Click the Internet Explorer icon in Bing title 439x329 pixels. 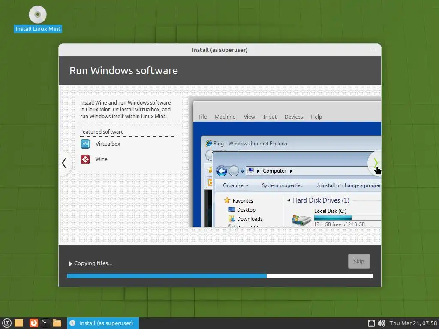[x=209, y=143]
